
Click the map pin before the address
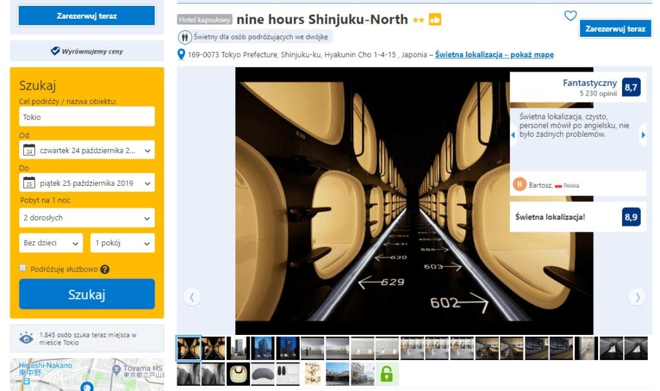(181, 54)
